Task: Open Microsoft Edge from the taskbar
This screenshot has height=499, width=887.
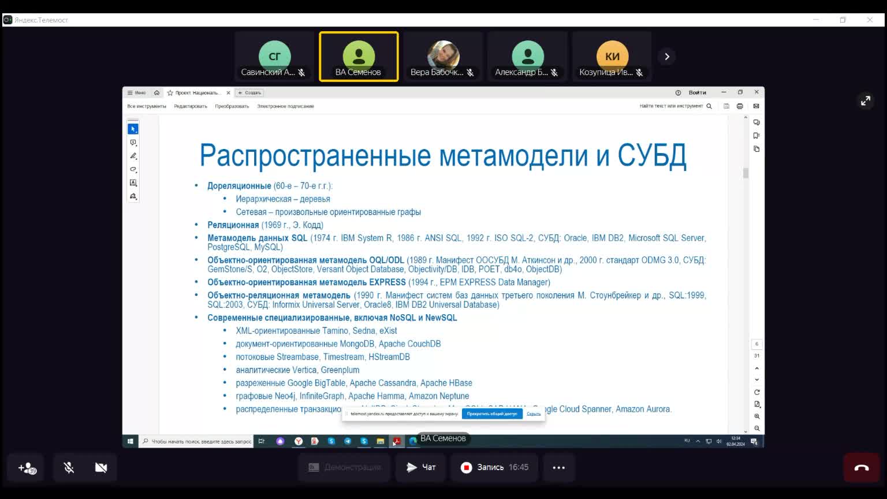Action: [413, 441]
